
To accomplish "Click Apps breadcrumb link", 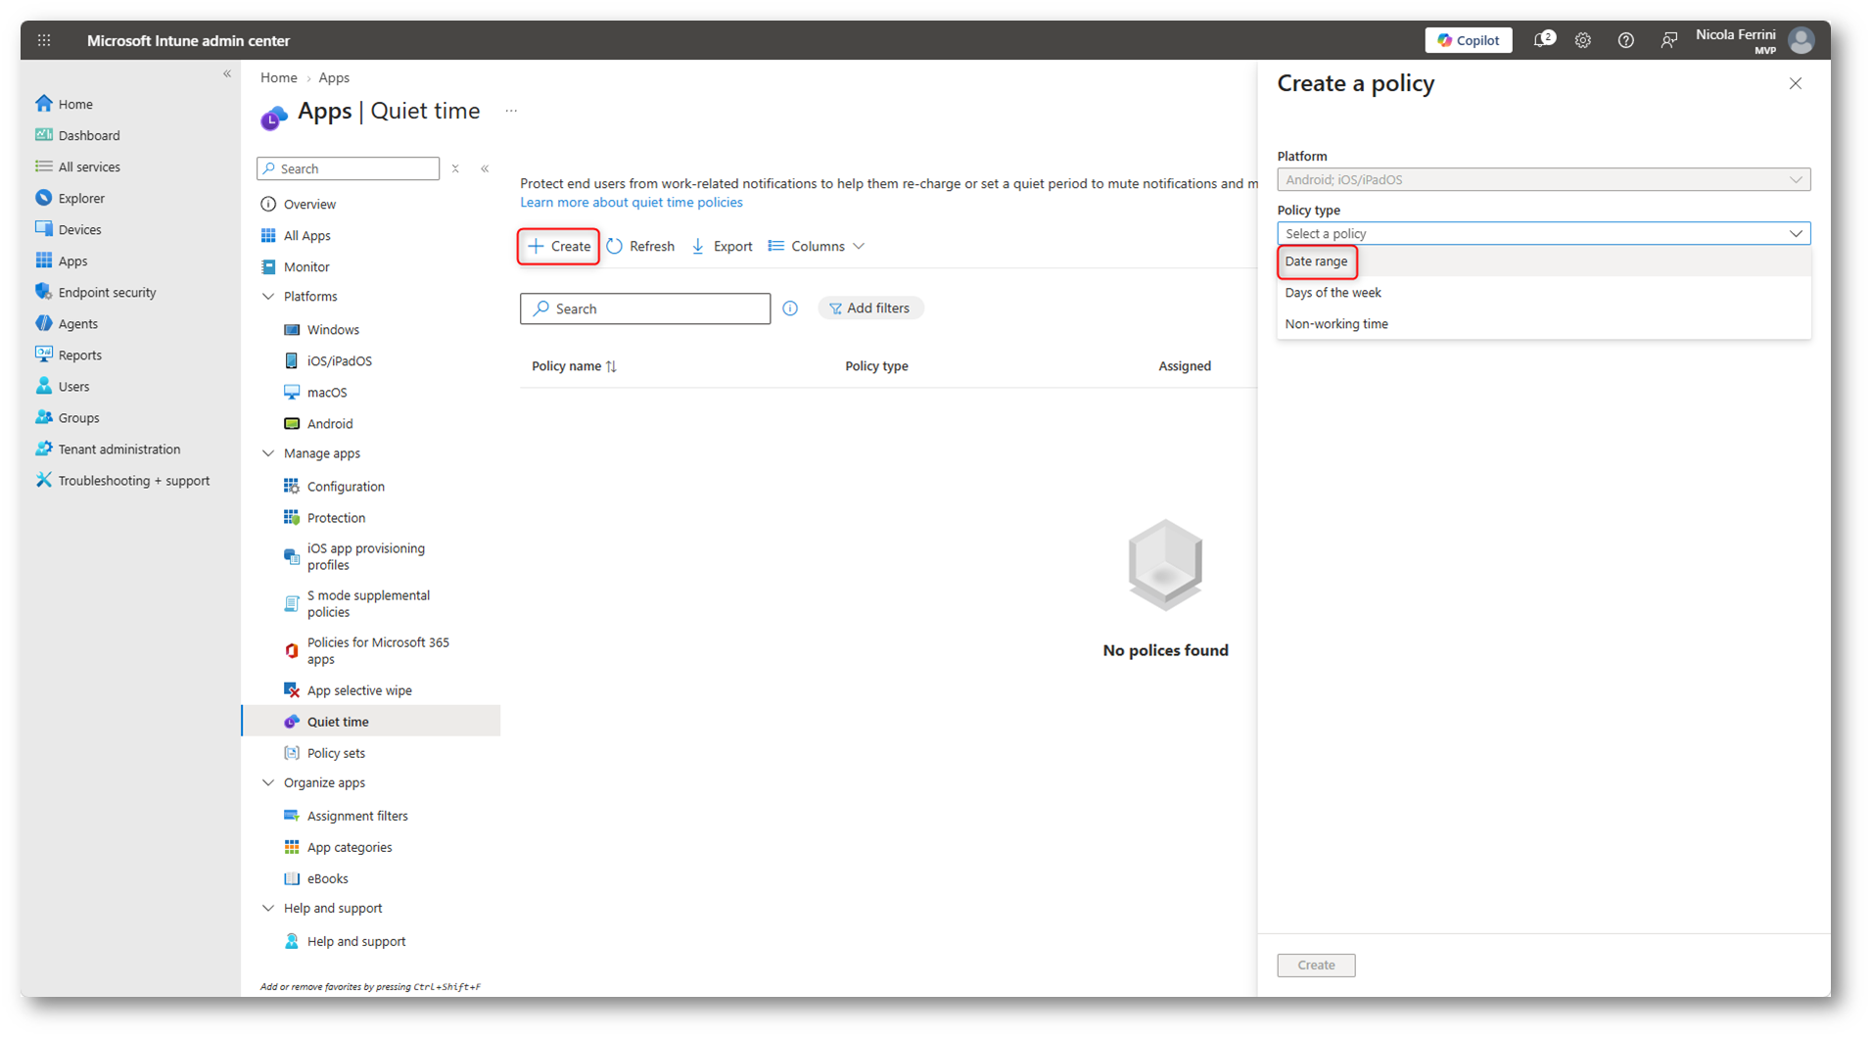I will coord(334,77).
